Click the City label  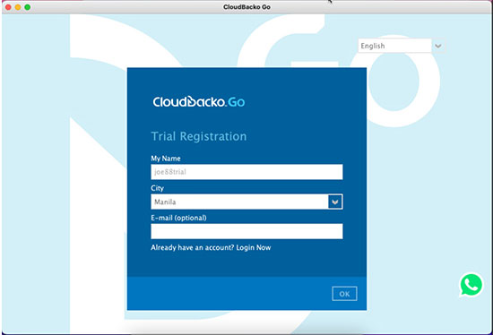(x=157, y=188)
